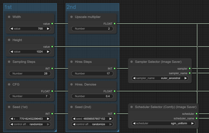Collapse the Sampler Selector node dot
Viewport: 209px width, 133px height.
pos(132,62)
